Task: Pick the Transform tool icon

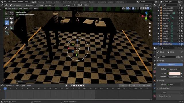Action: coord(11,23)
